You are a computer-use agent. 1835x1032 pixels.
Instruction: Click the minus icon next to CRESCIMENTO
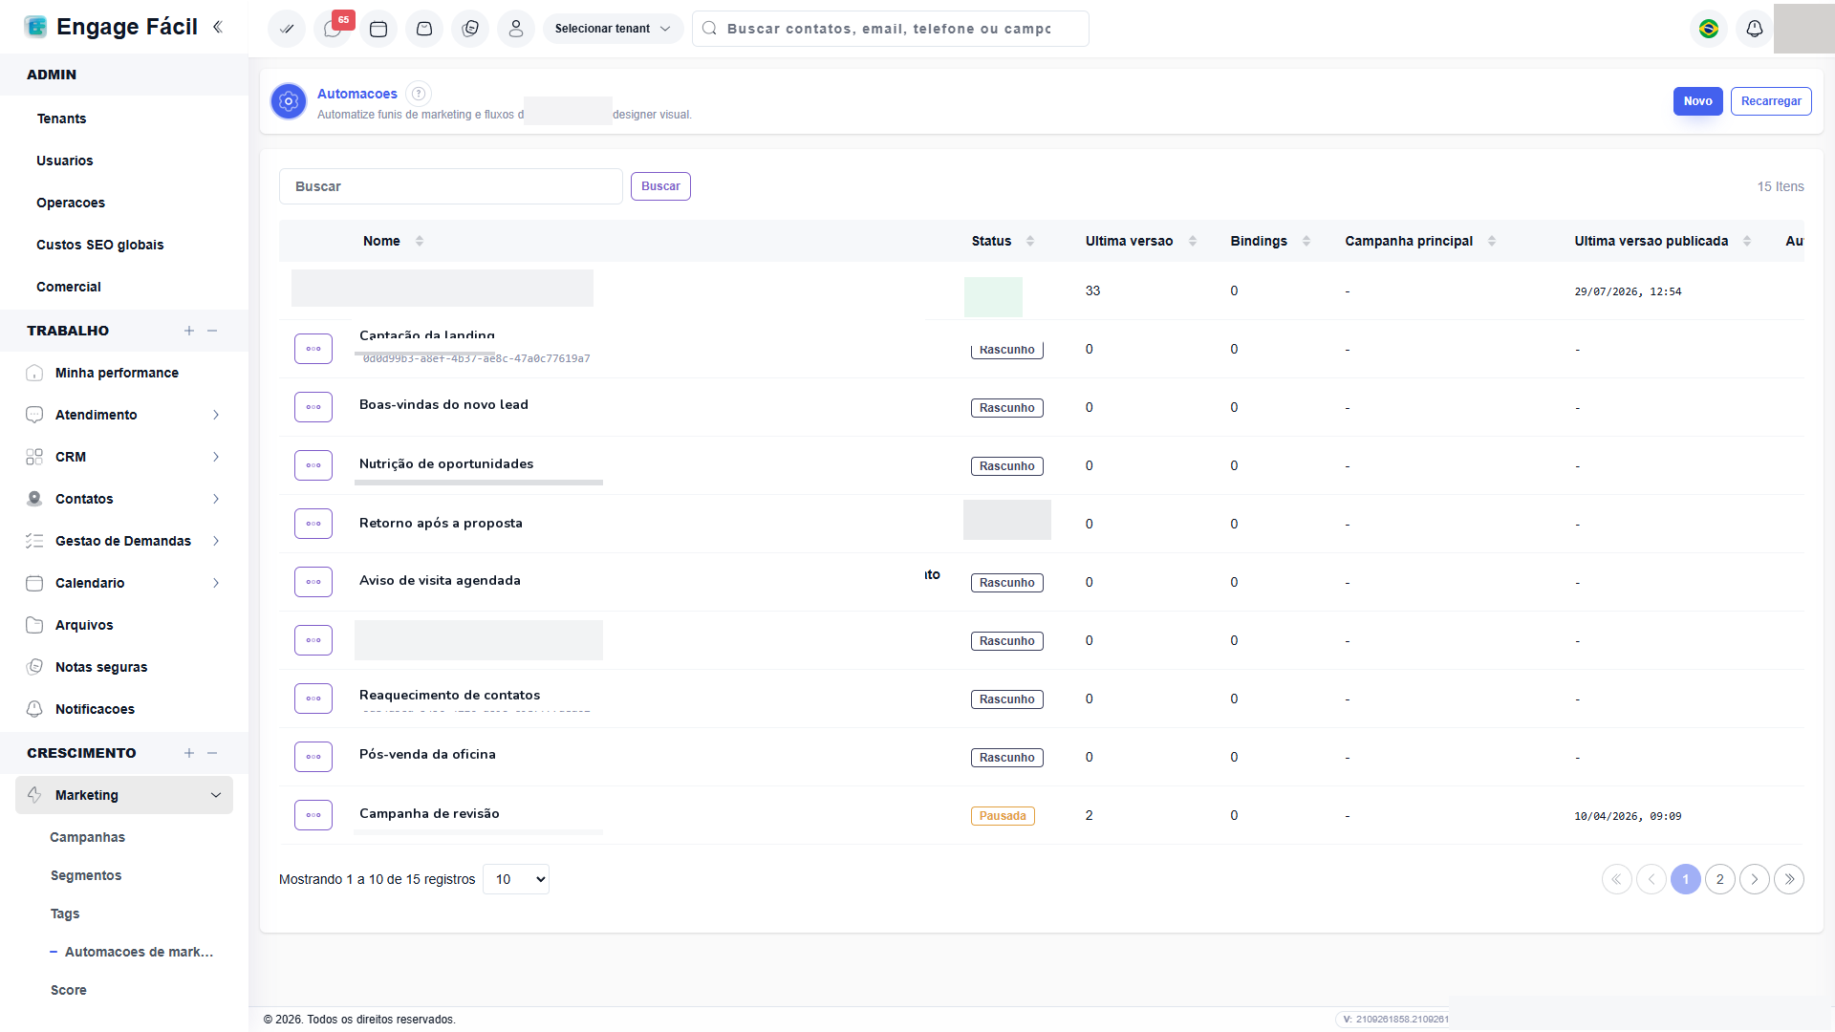(212, 753)
